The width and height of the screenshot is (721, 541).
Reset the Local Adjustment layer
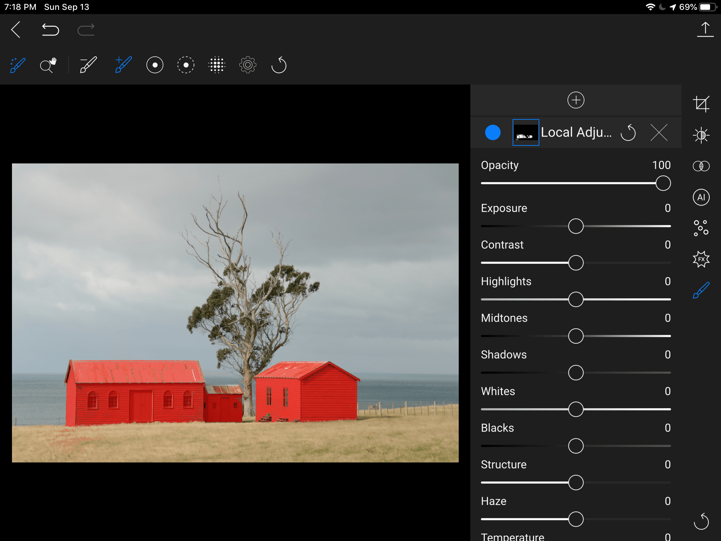[628, 132]
